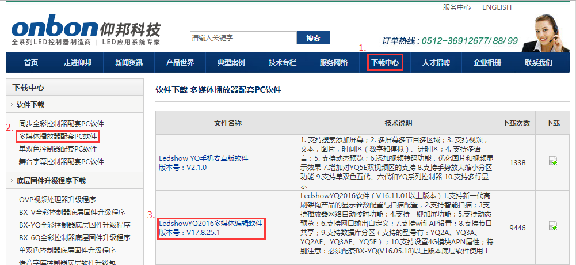Click the keyword search input field

pos(243,38)
